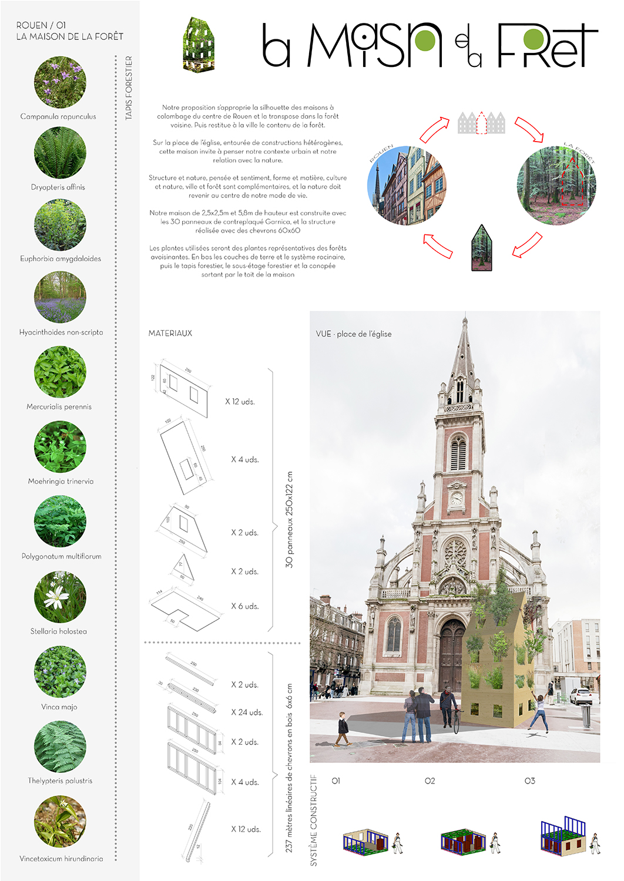Screen dimensions: 624x881
Task: Click the Hyacinthoides non-scripta bluebell photo
Action: [x=60, y=297]
